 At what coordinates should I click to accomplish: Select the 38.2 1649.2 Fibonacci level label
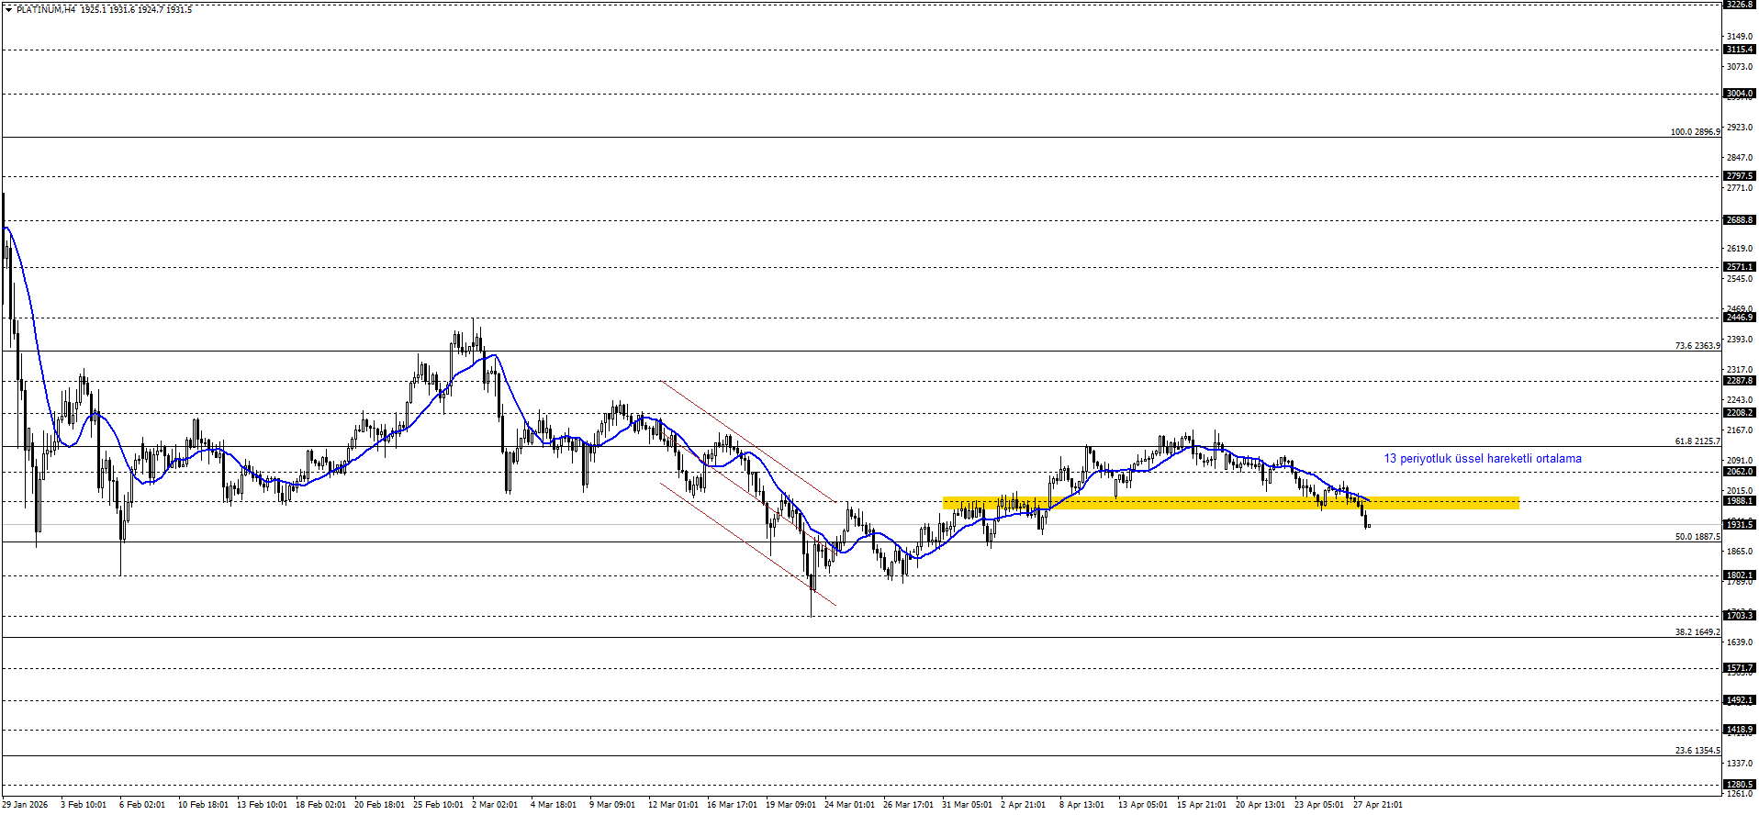pos(1697,632)
